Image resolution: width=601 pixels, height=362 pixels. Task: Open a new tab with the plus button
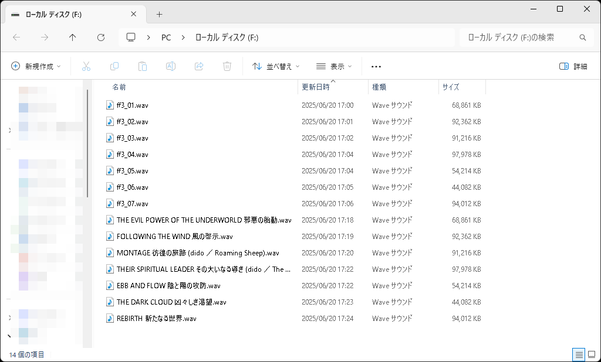click(x=158, y=14)
